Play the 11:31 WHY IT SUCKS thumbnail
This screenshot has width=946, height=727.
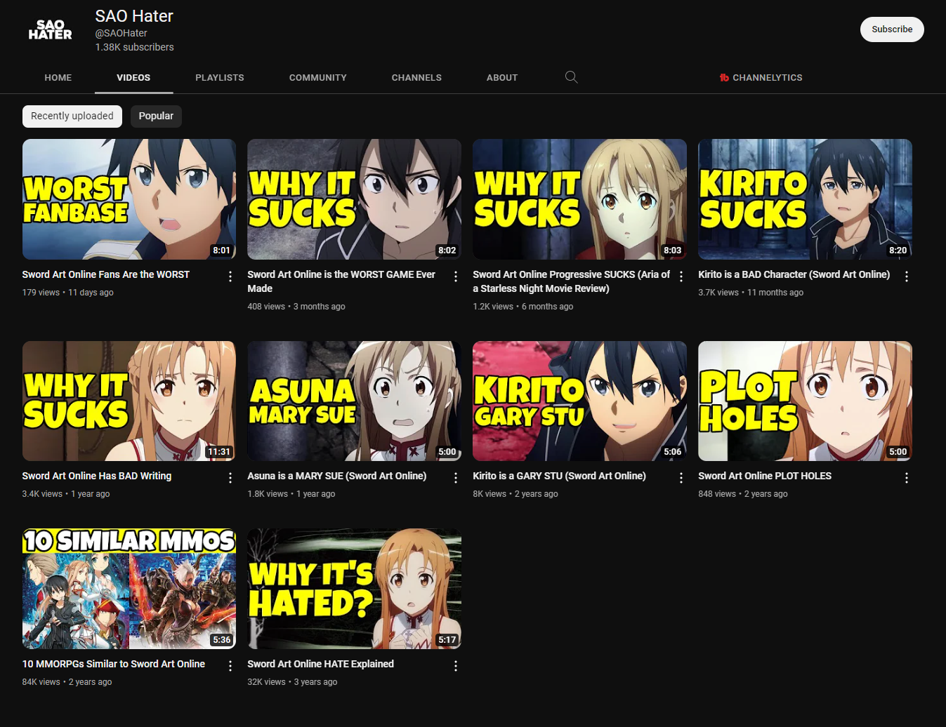pyautogui.click(x=129, y=401)
